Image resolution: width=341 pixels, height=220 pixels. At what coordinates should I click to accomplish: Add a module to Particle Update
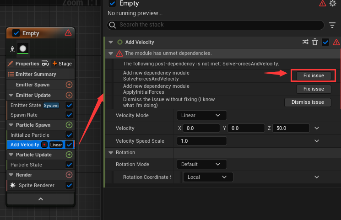pyautogui.click(x=69, y=155)
